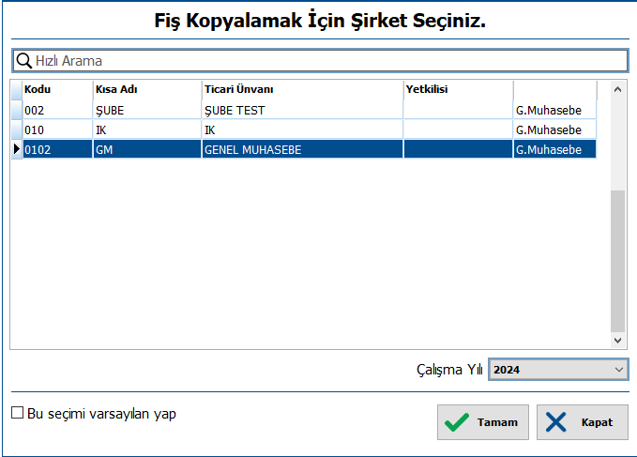
Task: Click the 2024 year combo box
Action: tap(558, 370)
